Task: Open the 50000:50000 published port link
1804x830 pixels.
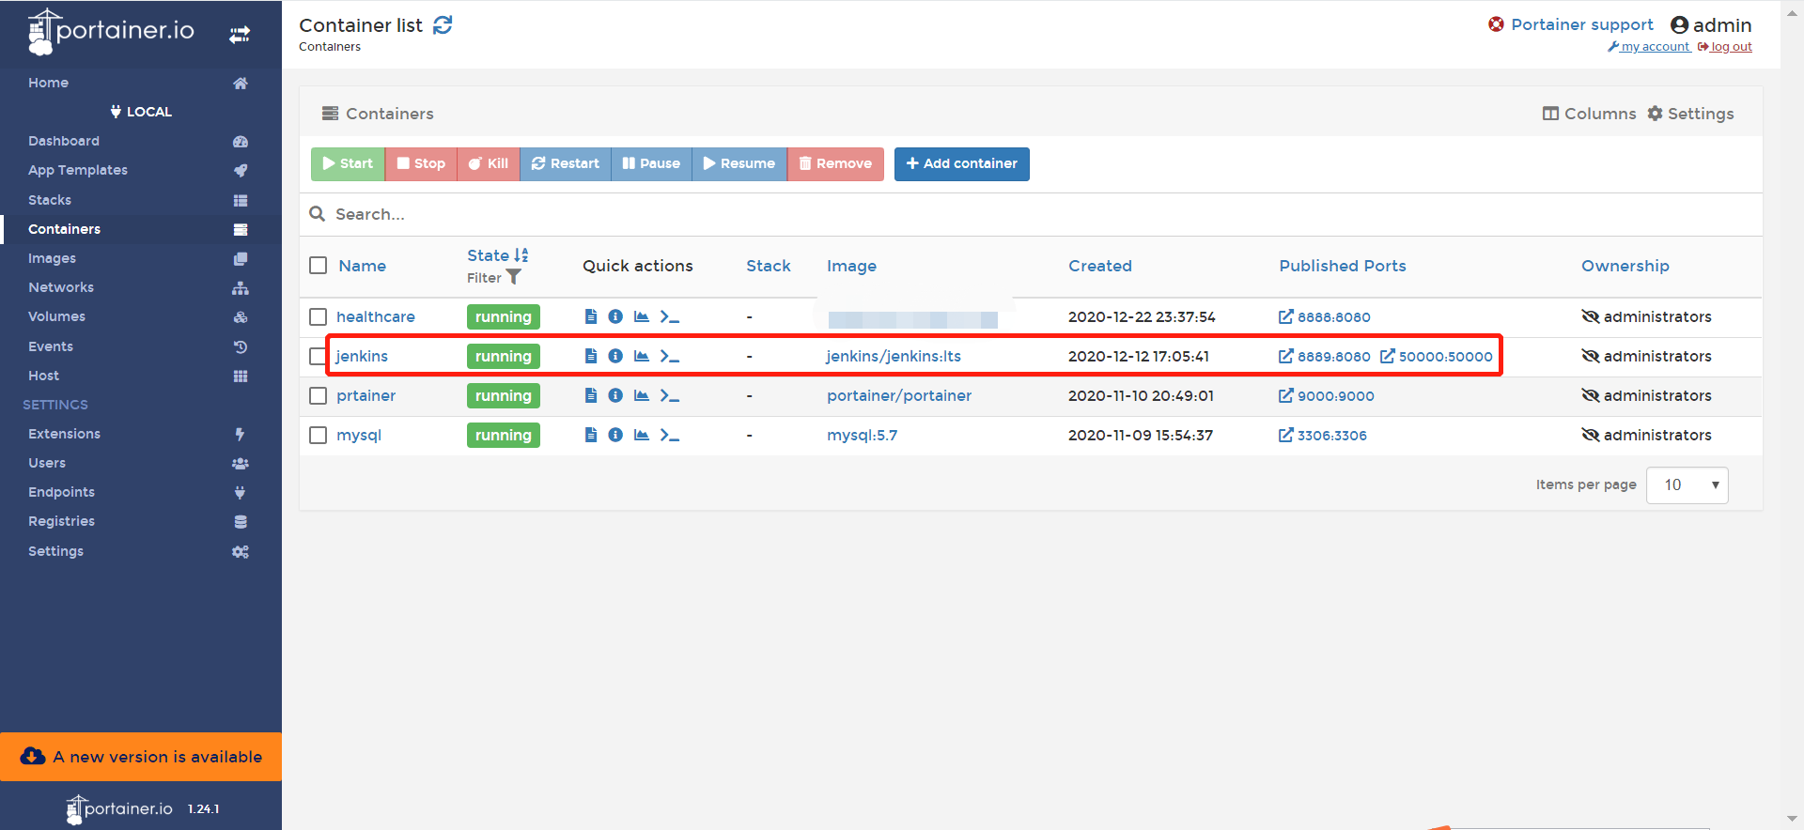Action: coord(1437,356)
